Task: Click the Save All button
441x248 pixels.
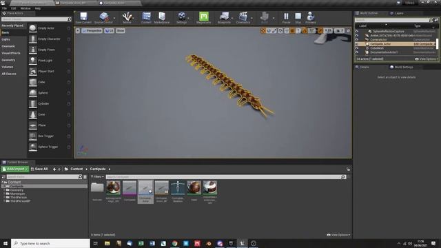Action: pos(39,169)
